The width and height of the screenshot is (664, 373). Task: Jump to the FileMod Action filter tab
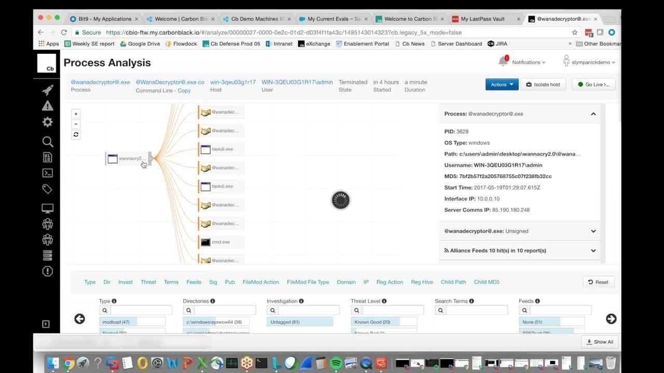(x=260, y=282)
